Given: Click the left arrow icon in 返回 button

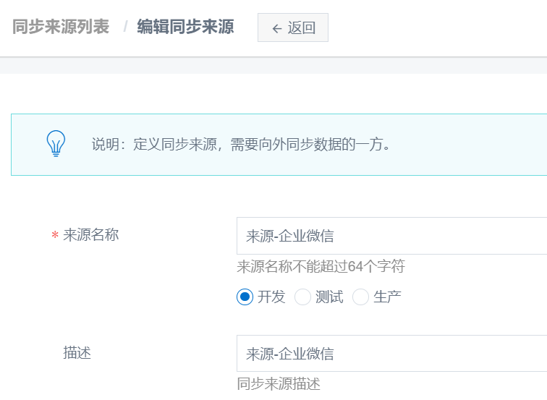Looking at the screenshot, I should [276, 28].
